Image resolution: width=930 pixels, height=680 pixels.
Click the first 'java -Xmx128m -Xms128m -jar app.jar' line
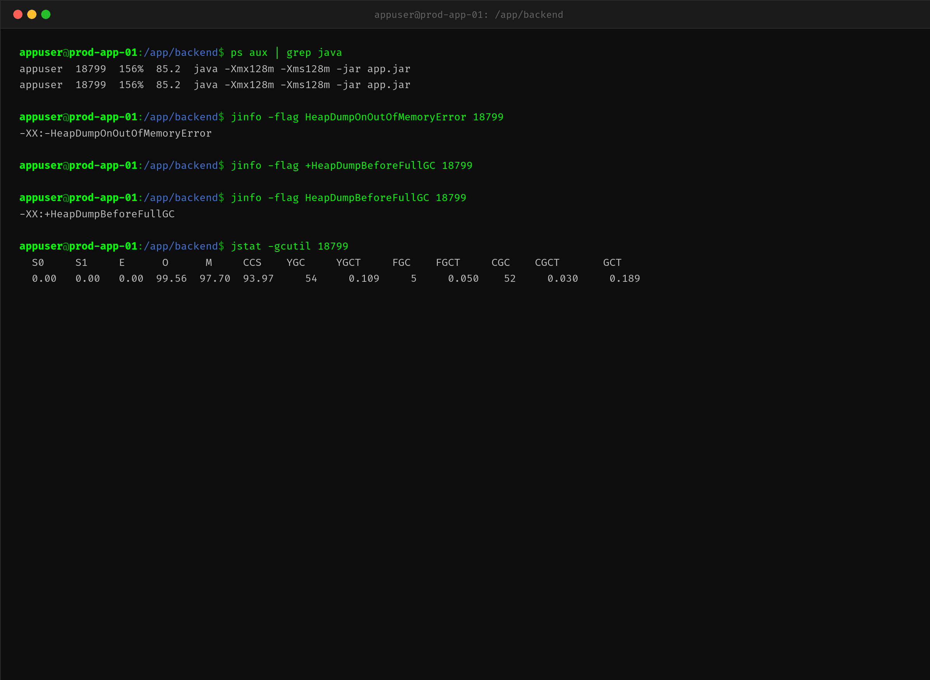[302, 69]
